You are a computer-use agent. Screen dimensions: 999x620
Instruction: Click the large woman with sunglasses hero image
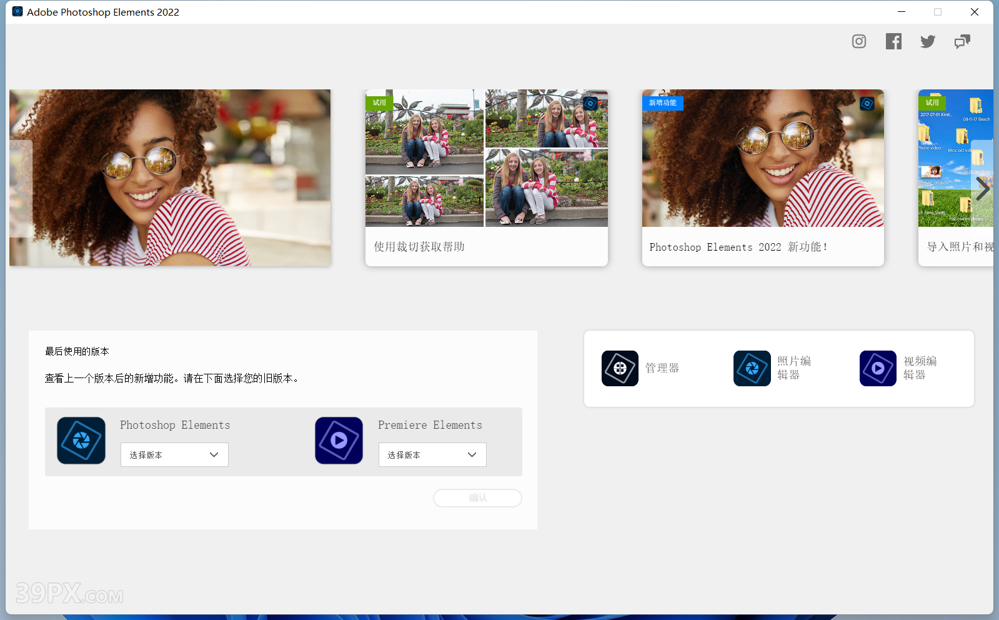click(170, 177)
